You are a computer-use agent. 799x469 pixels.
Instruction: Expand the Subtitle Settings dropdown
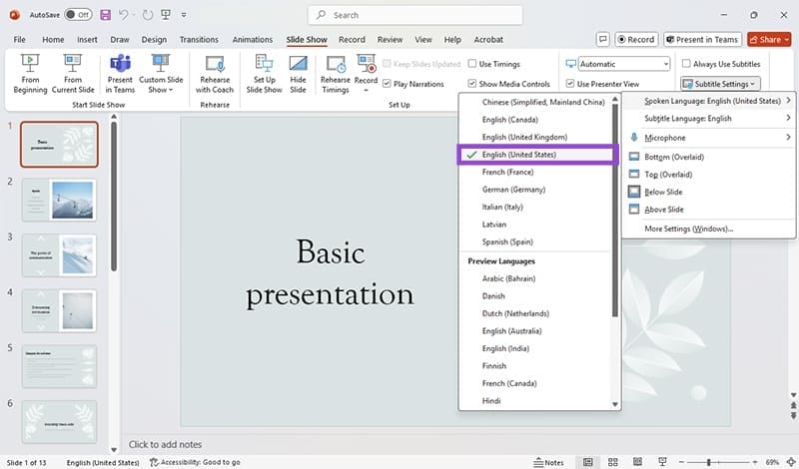[x=721, y=84]
